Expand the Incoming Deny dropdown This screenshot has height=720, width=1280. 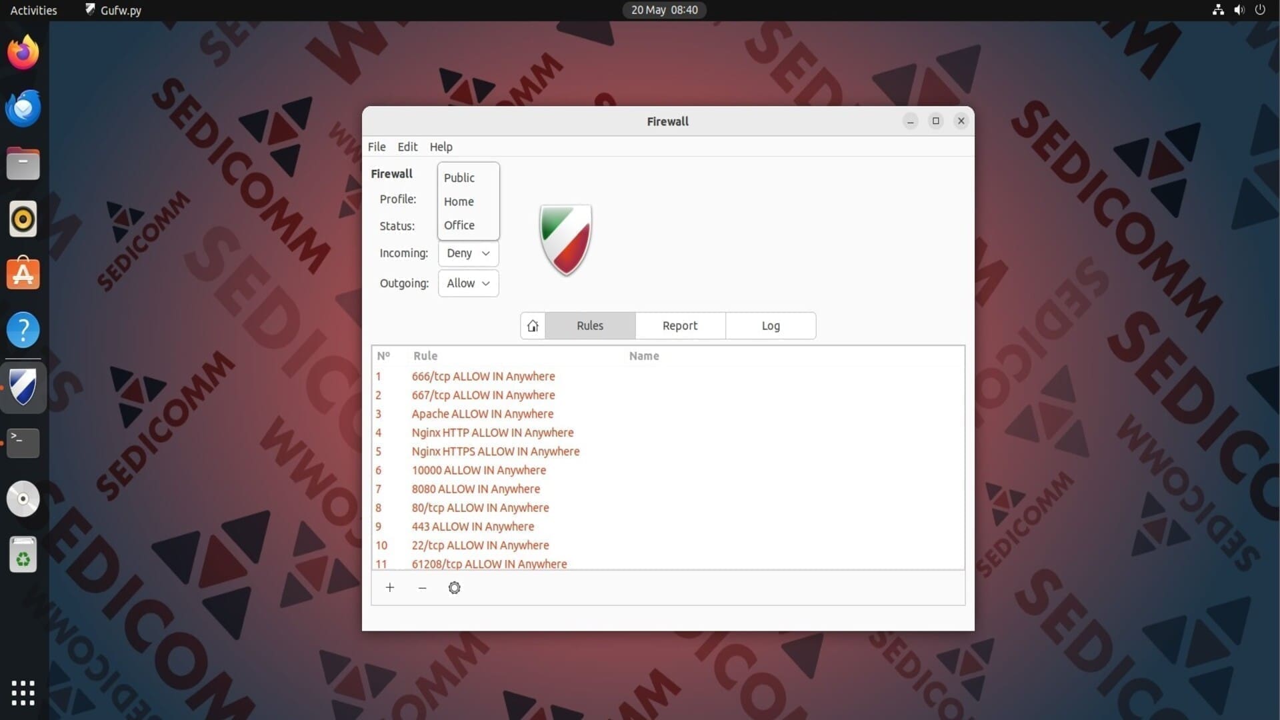coord(468,253)
